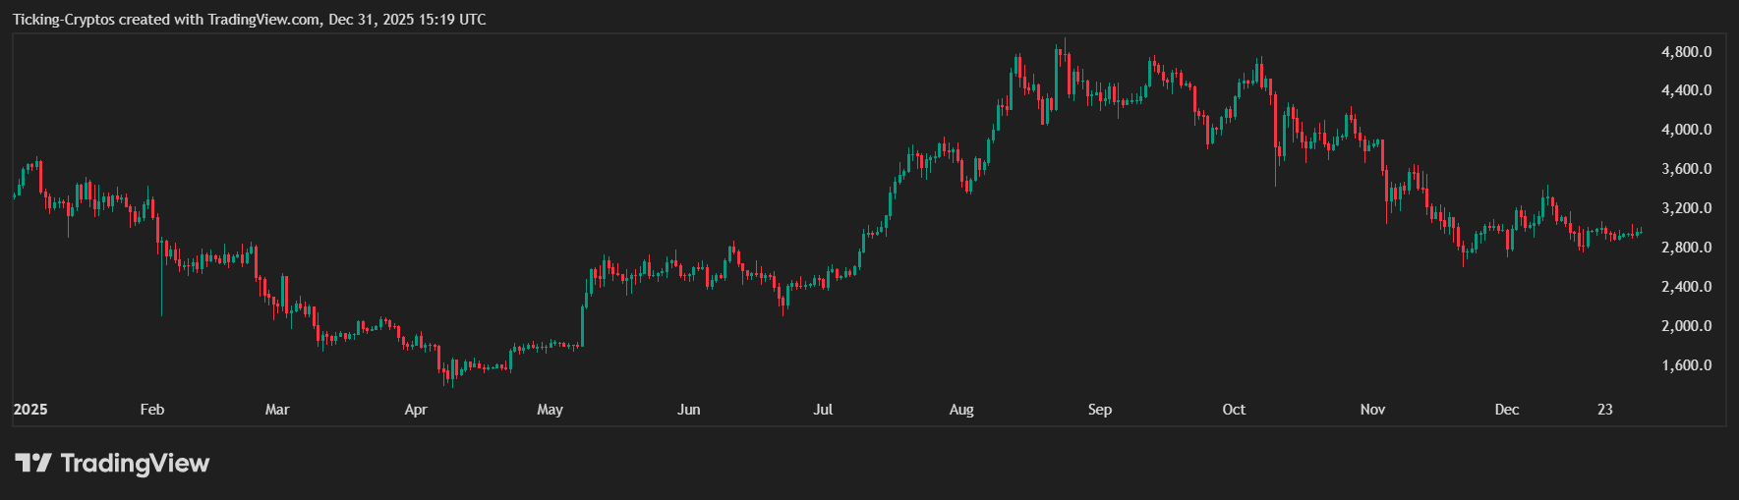Select the Feb time axis marker
This screenshot has width=1739, height=500.
point(152,410)
